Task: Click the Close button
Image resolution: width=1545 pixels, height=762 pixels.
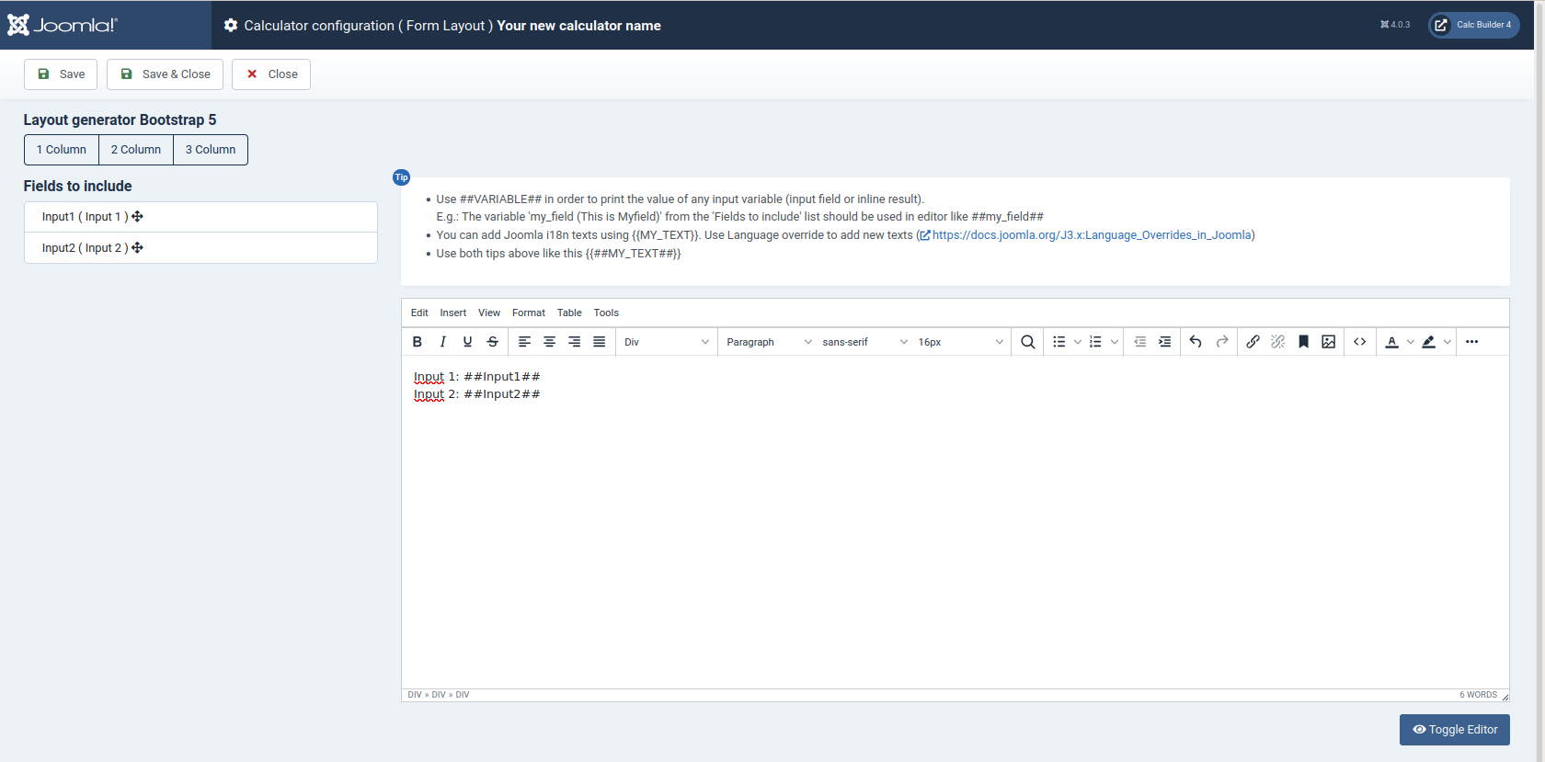Action: (x=271, y=74)
